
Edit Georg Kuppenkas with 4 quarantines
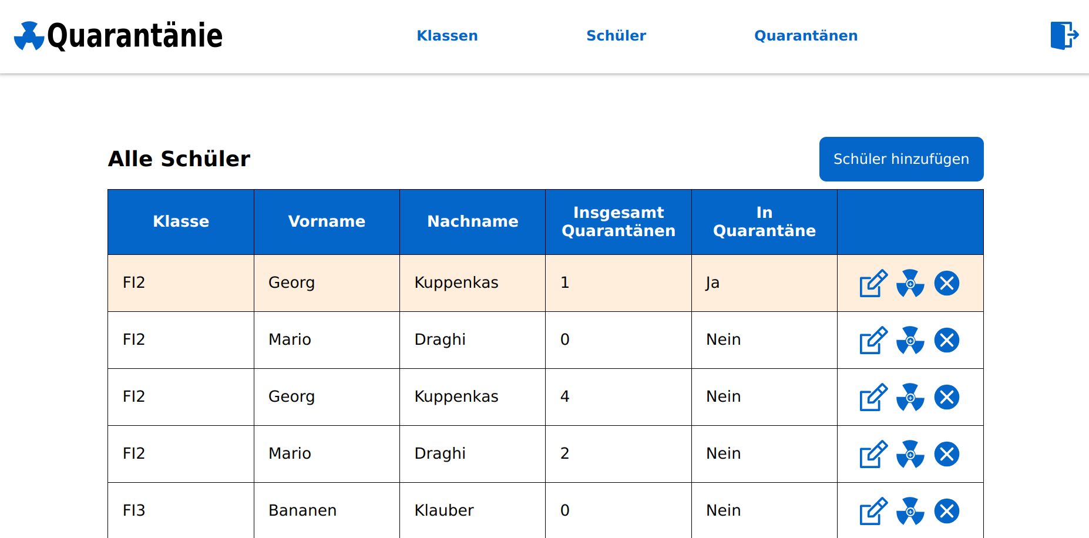pos(873,397)
